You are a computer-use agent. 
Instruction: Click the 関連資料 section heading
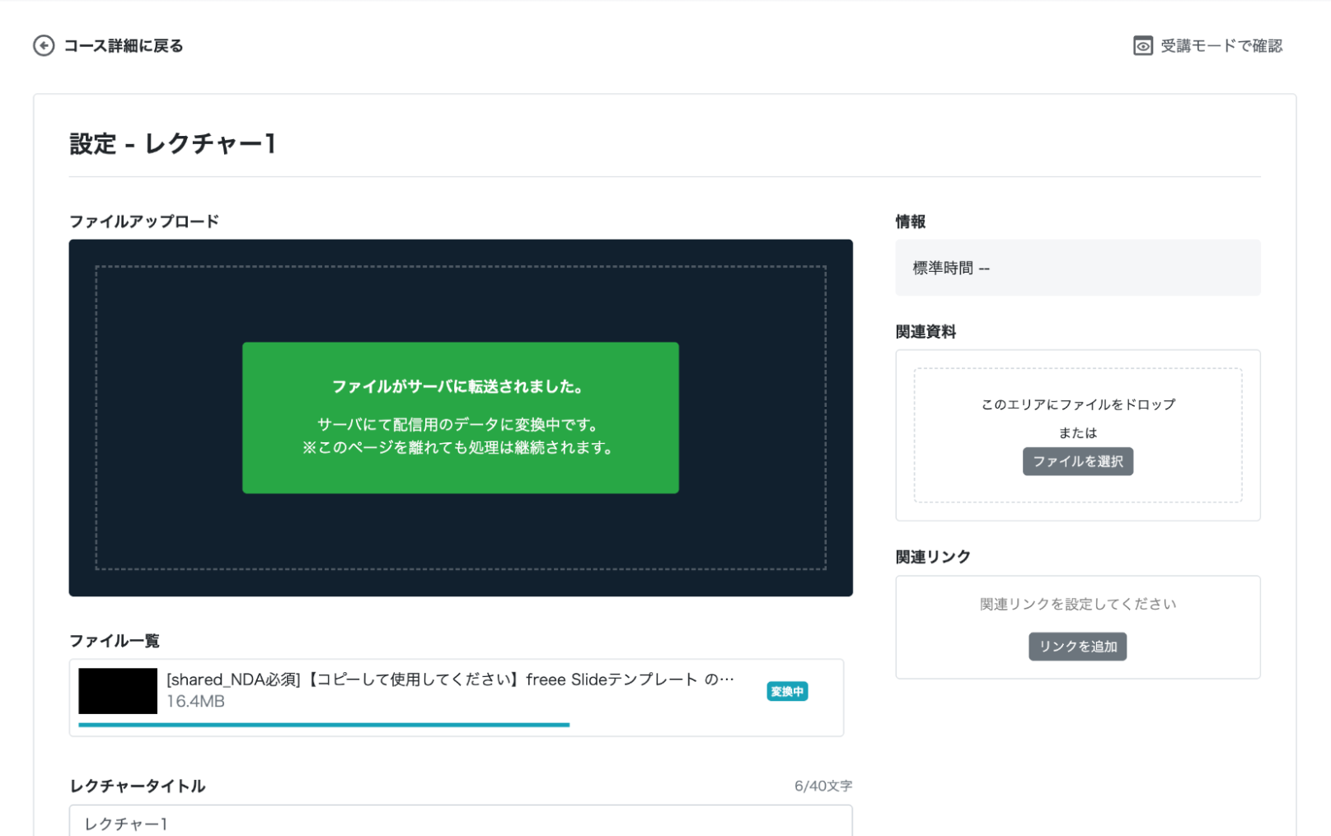coord(926,332)
